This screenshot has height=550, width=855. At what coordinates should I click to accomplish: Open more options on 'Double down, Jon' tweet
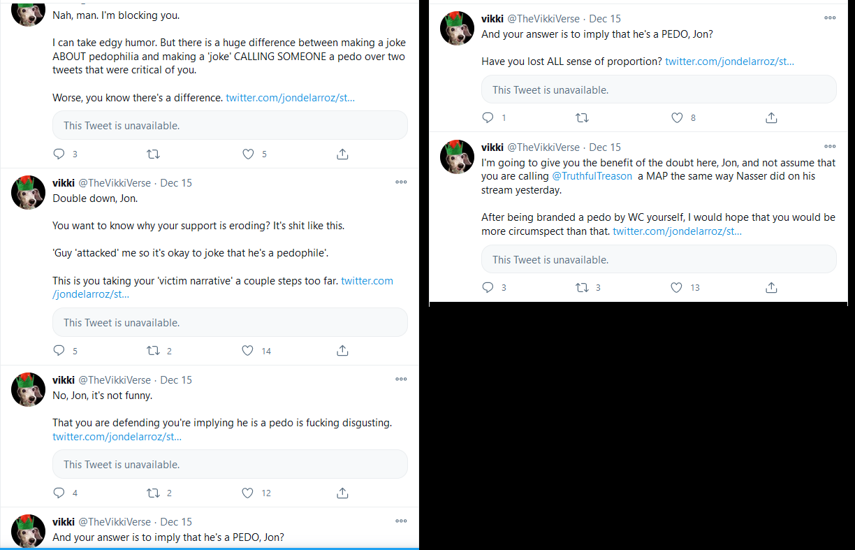tap(401, 182)
